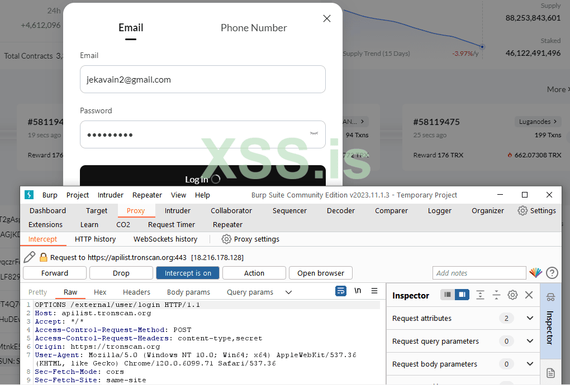
Task: Open the additional editor tabs dropdown chevron
Action: tap(289, 292)
